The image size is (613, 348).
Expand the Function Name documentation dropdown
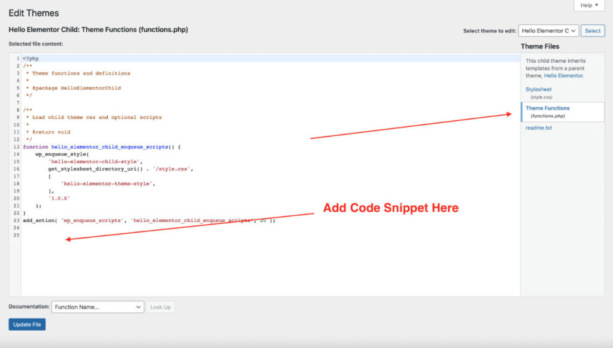point(98,307)
